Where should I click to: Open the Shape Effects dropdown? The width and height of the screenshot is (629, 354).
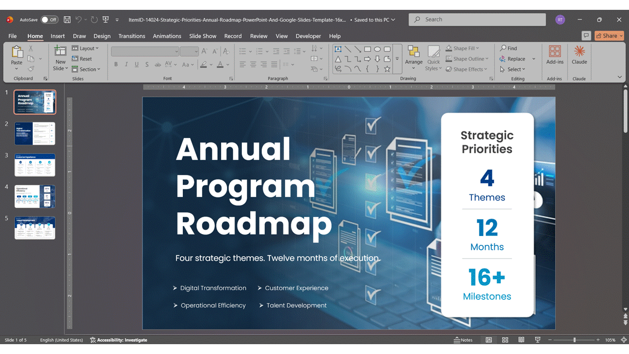(x=466, y=69)
